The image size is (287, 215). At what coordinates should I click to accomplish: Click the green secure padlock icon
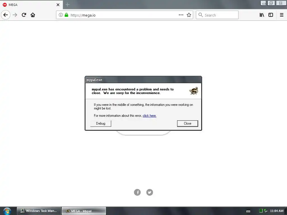click(x=66, y=15)
